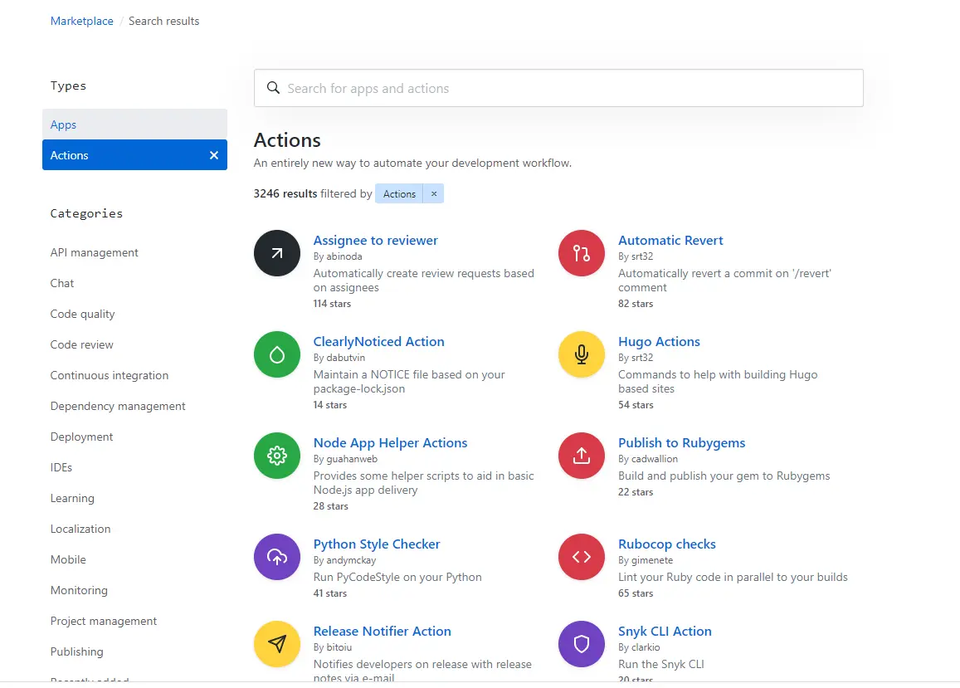Clear the Actions type selection in sidebar
This screenshot has height=688, width=960.
[214, 155]
